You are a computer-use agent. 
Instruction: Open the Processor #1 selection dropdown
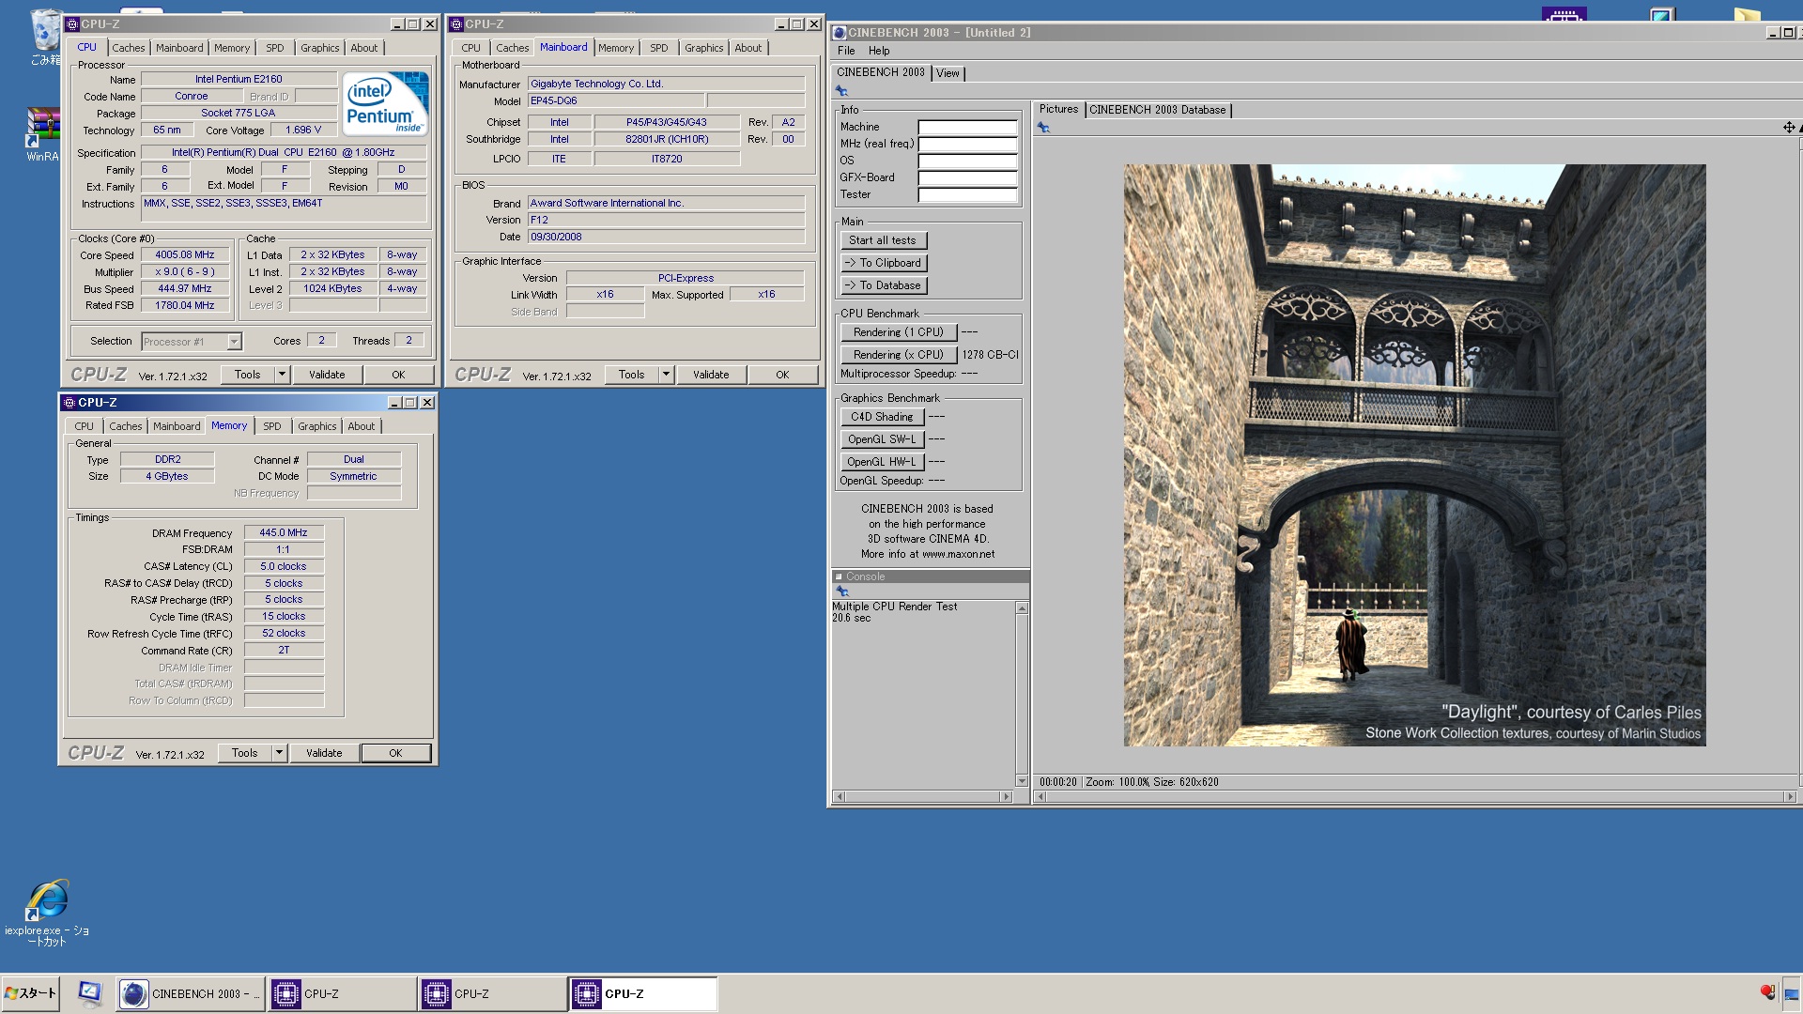234,342
